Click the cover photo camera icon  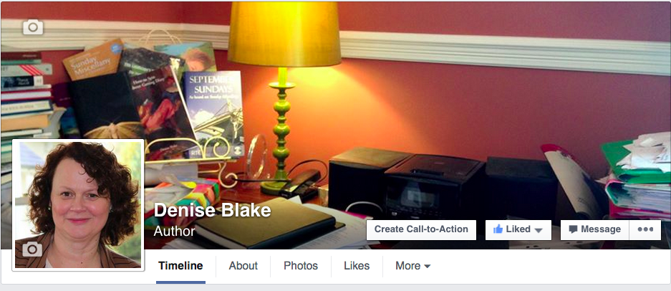(x=33, y=27)
